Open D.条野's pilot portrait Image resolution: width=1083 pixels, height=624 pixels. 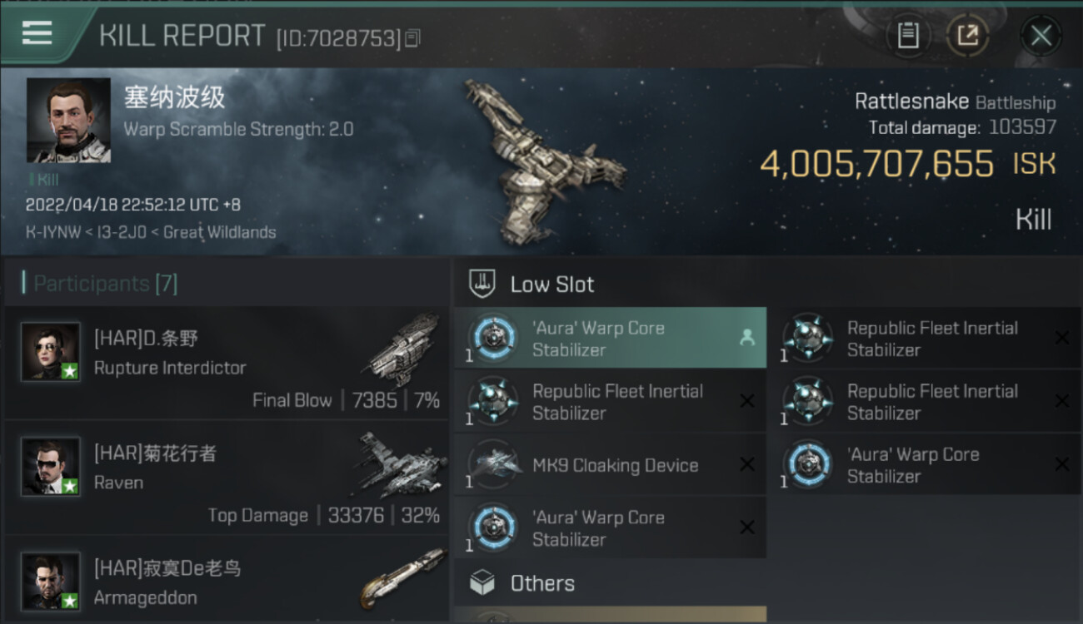click(x=51, y=352)
